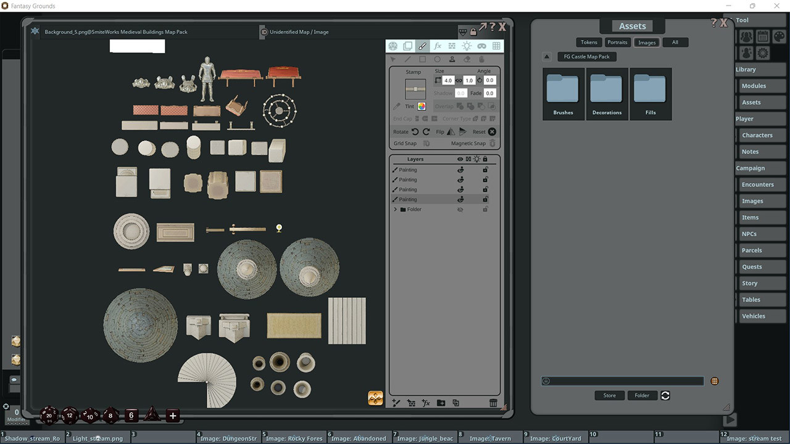
Task: Click the add folder icon under the Layers list
Action: point(441,403)
